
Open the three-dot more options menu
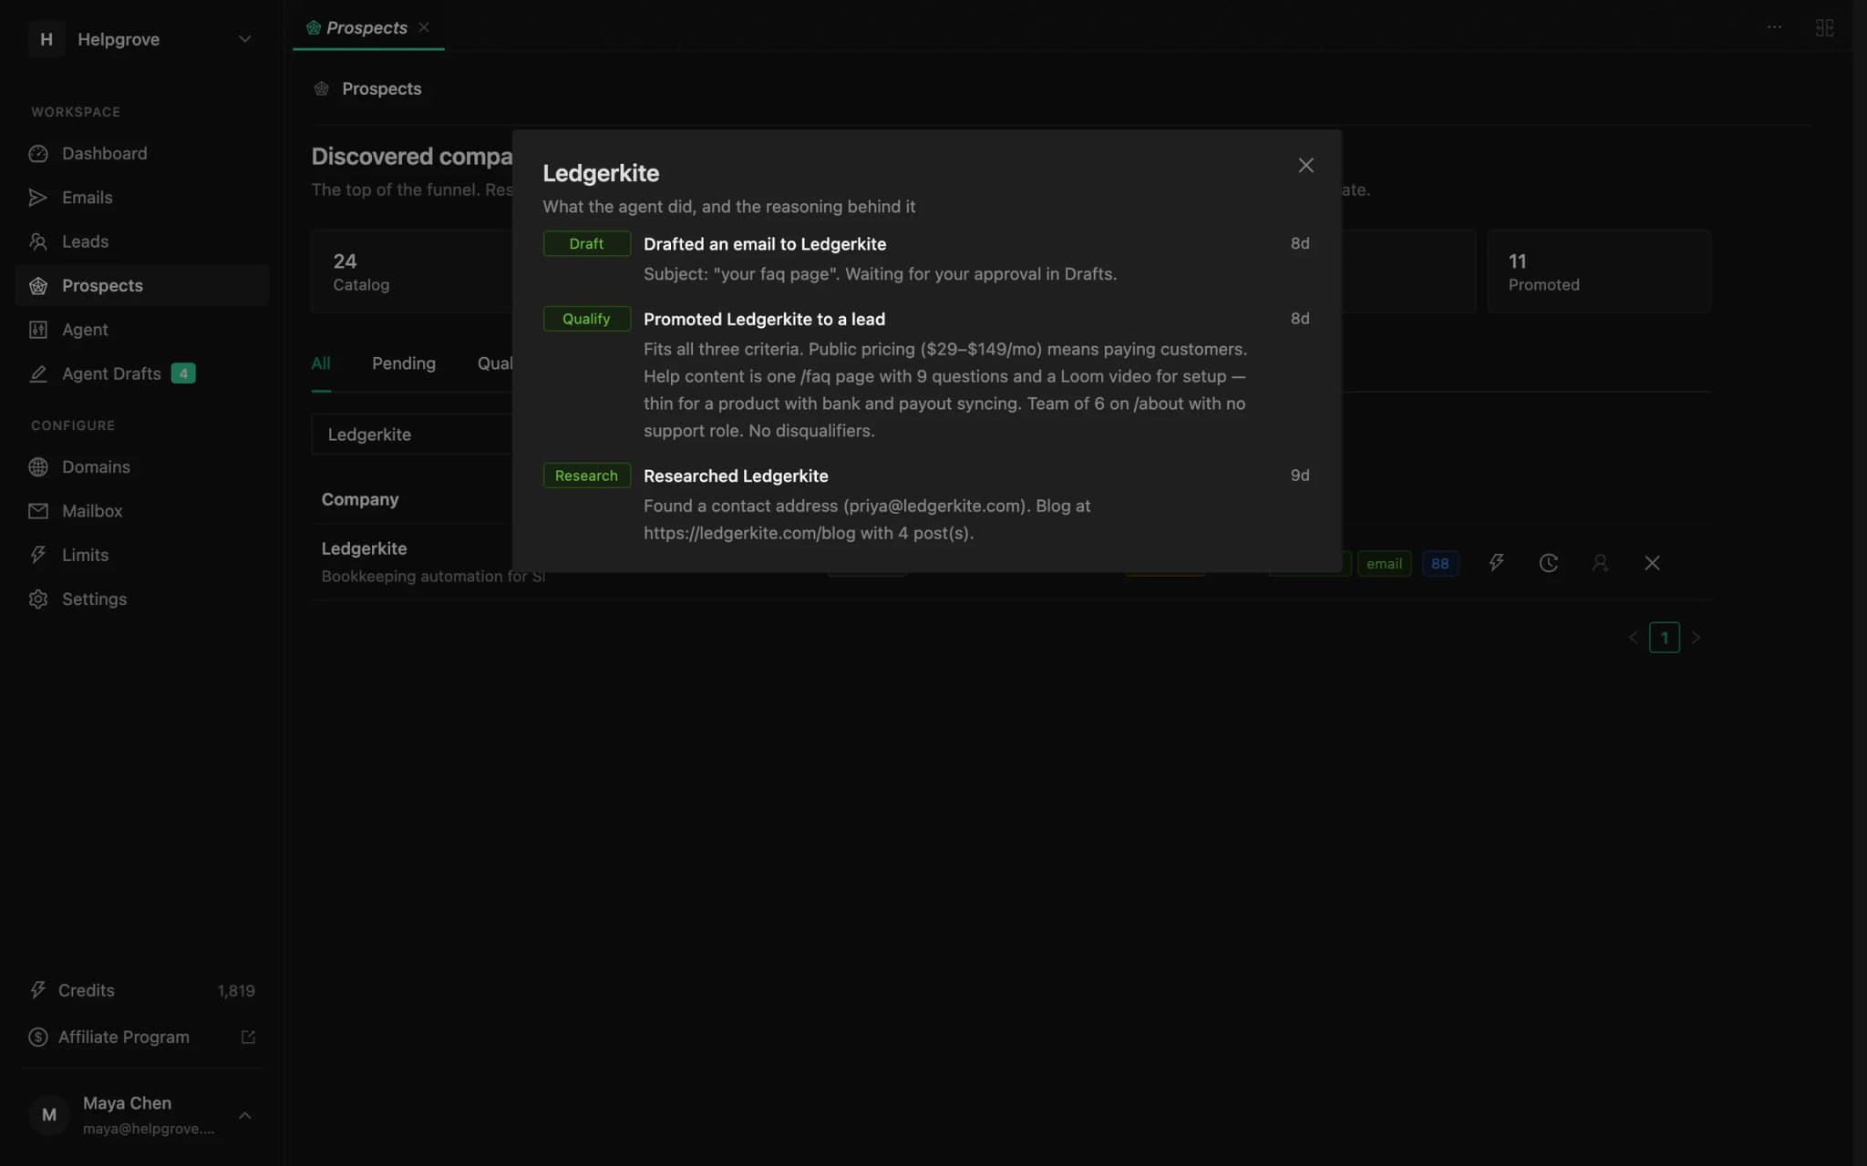pyautogui.click(x=1774, y=27)
